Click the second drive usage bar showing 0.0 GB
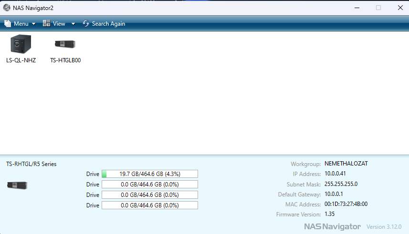The height and width of the screenshot is (234, 409). click(150, 185)
